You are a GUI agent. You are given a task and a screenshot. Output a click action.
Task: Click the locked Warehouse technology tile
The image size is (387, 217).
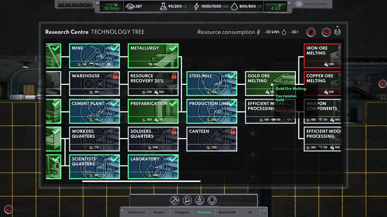94,83
